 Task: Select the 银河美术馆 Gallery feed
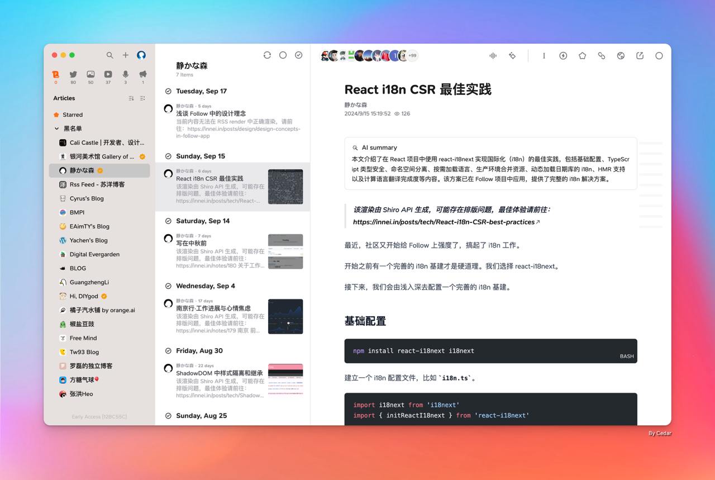pos(99,156)
